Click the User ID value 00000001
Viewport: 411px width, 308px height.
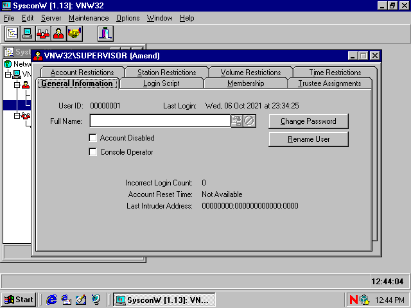[105, 106]
